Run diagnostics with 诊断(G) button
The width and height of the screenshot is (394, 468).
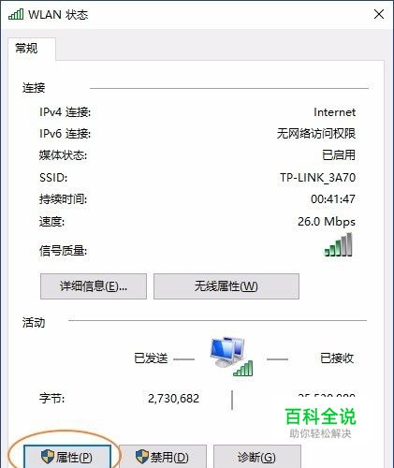coord(257,457)
